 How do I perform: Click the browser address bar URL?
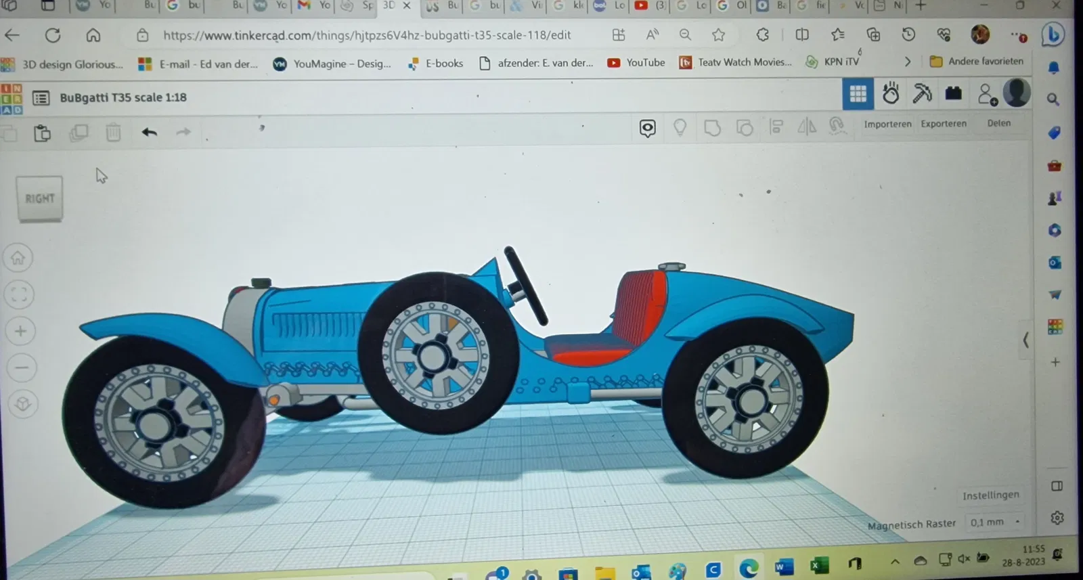coord(367,35)
